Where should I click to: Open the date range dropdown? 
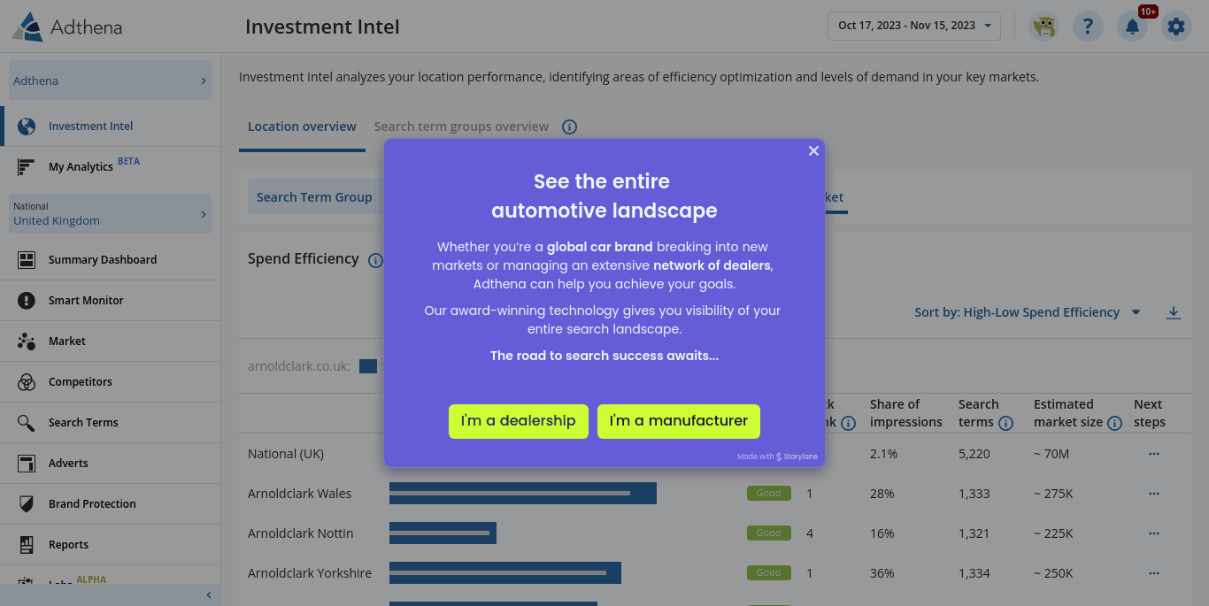click(x=914, y=26)
